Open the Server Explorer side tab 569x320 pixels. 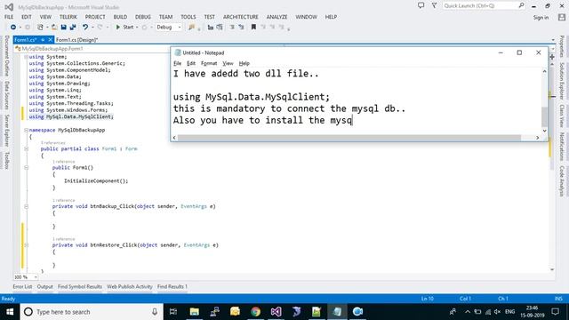pyautogui.click(x=6, y=131)
